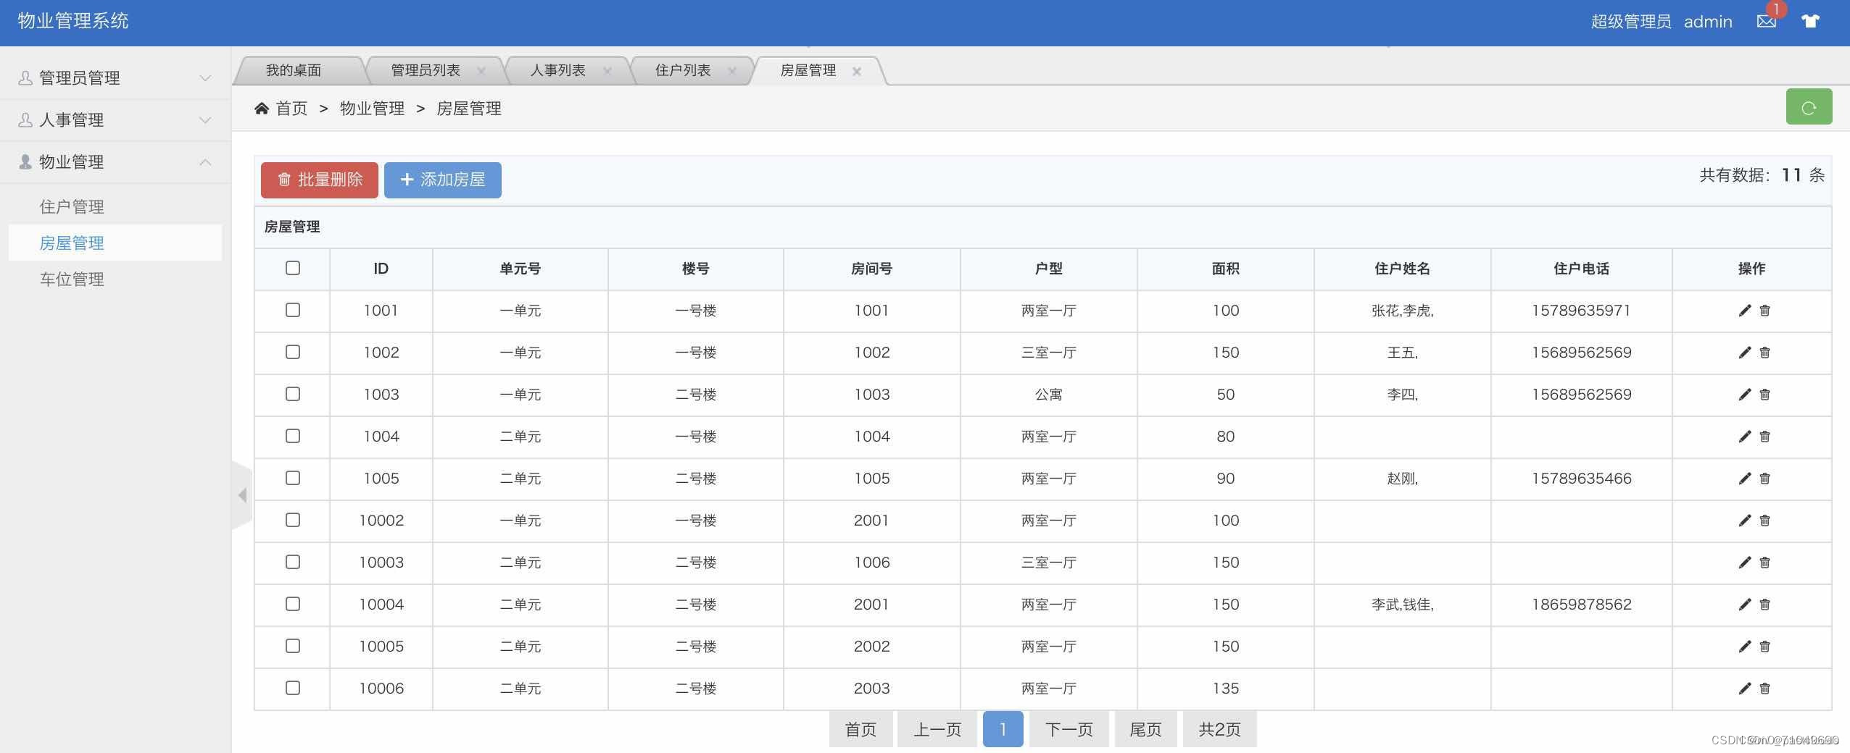Check the box for row ID 10006

tap(293, 688)
